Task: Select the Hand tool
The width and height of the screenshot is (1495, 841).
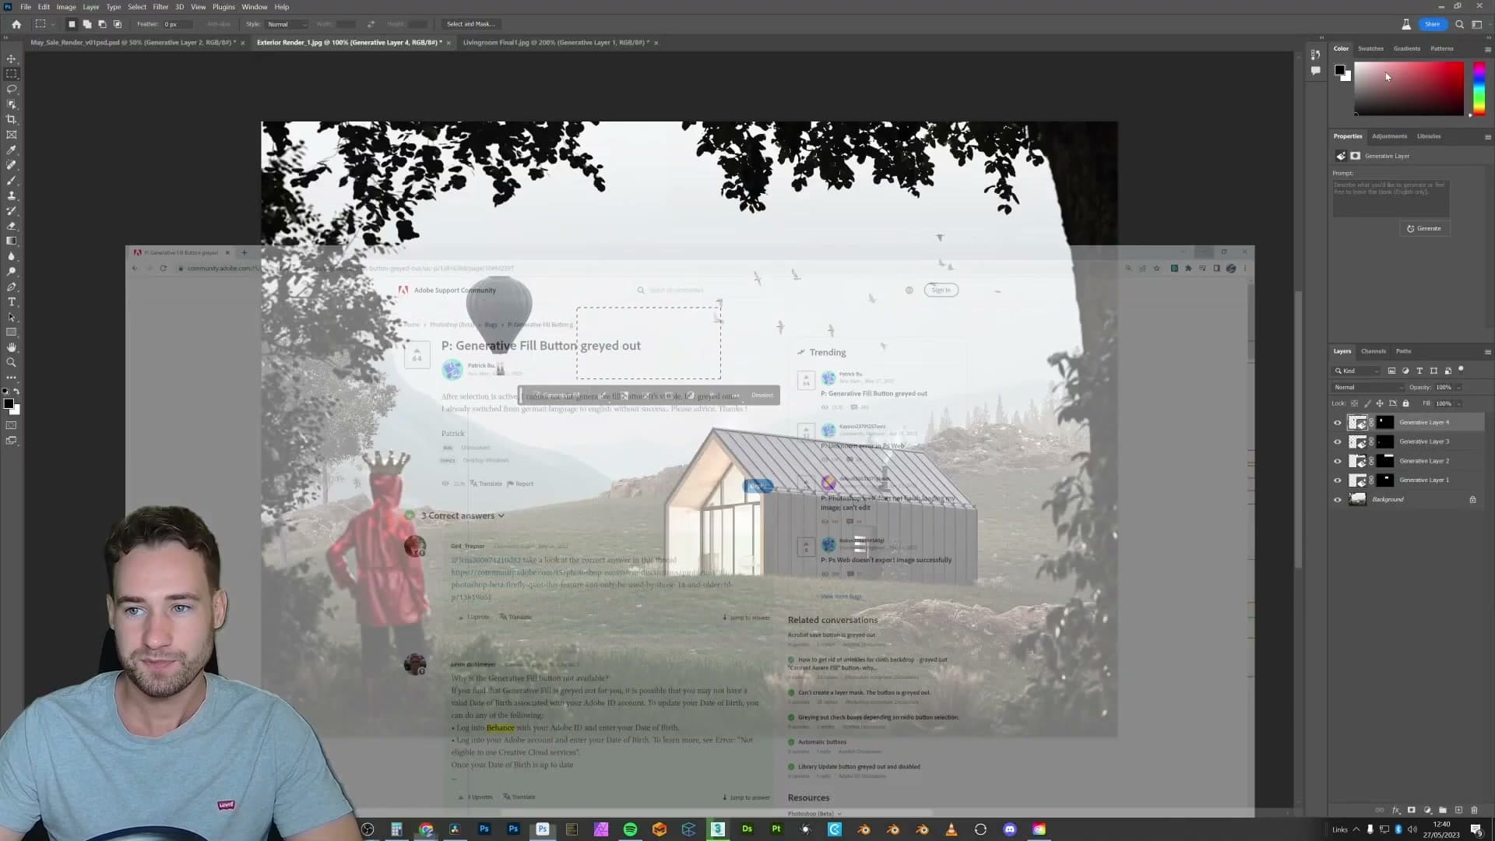Action: click(12, 347)
